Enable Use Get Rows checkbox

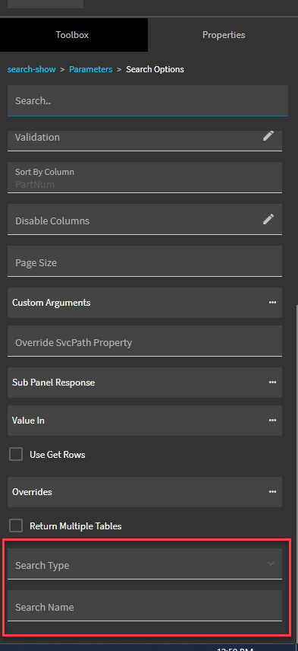click(16, 455)
